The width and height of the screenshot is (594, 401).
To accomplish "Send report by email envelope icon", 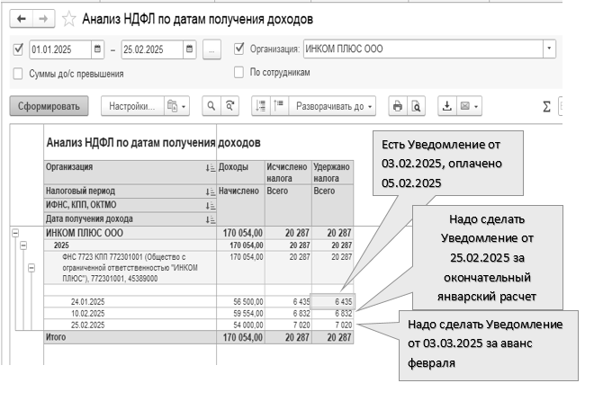I will click(470, 106).
